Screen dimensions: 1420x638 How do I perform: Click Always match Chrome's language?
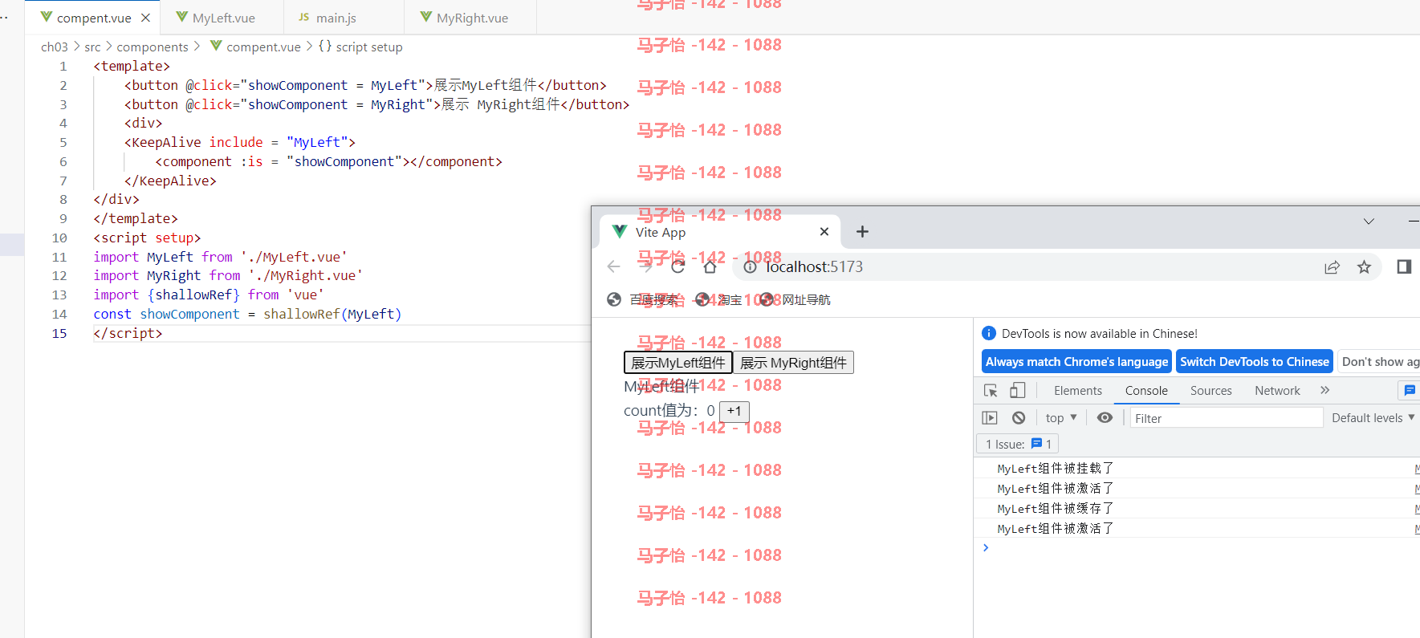(x=1076, y=362)
